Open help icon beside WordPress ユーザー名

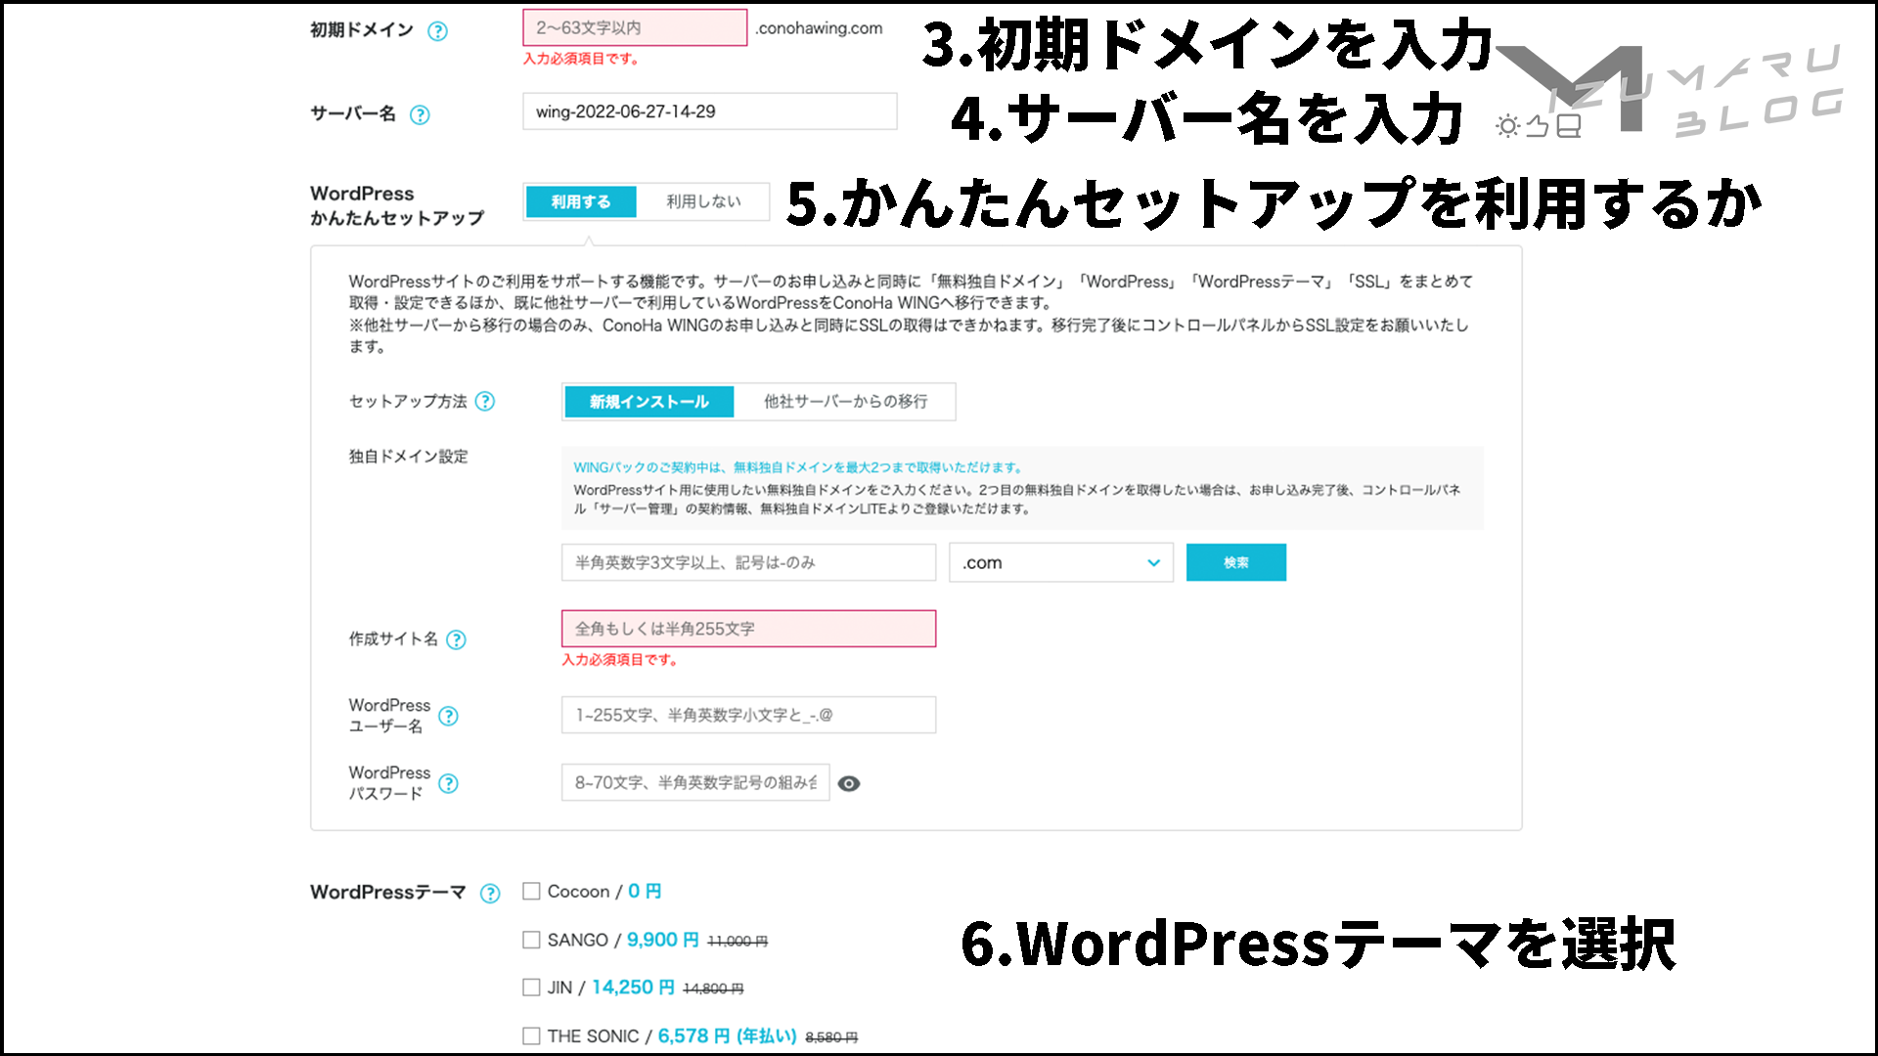[448, 716]
